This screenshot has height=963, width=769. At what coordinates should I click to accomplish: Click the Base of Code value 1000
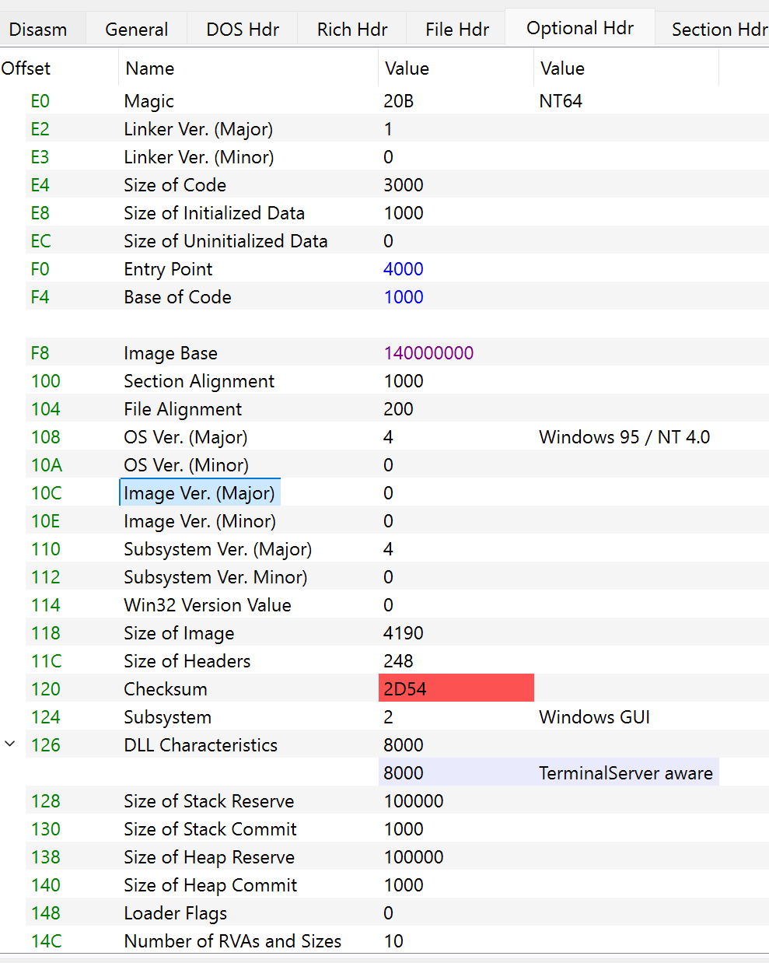click(404, 297)
